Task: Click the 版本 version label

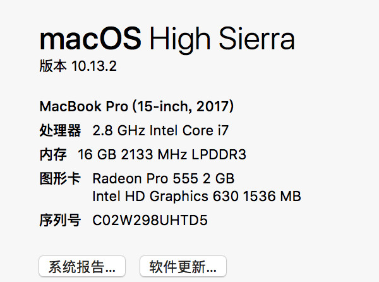Action: click(x=52, y=66)
